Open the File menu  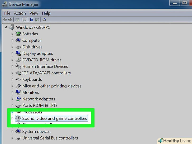point(7,13)
